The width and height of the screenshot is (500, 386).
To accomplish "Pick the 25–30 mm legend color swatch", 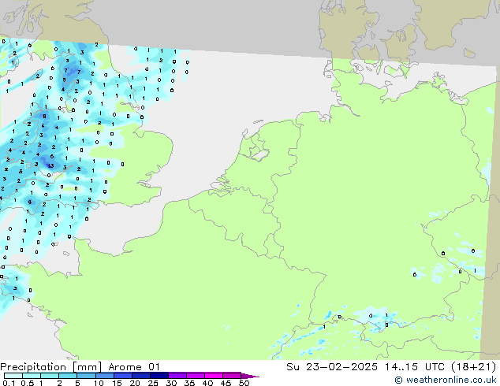I will point(159,376).
